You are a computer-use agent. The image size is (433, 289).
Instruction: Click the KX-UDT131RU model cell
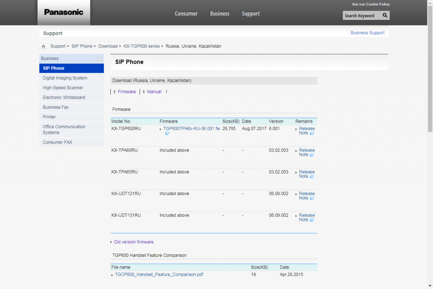126,215
